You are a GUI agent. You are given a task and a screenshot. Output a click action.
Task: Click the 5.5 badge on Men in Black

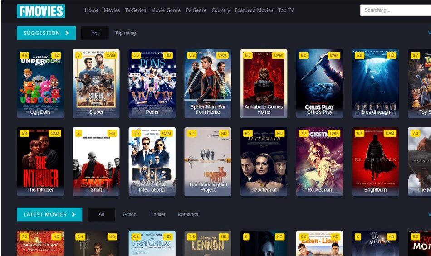coord(136,133)
